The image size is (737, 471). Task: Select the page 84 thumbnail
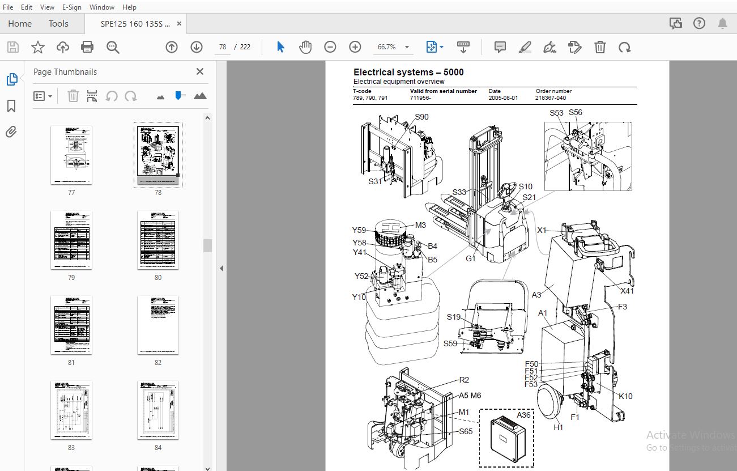click(158, 410)
